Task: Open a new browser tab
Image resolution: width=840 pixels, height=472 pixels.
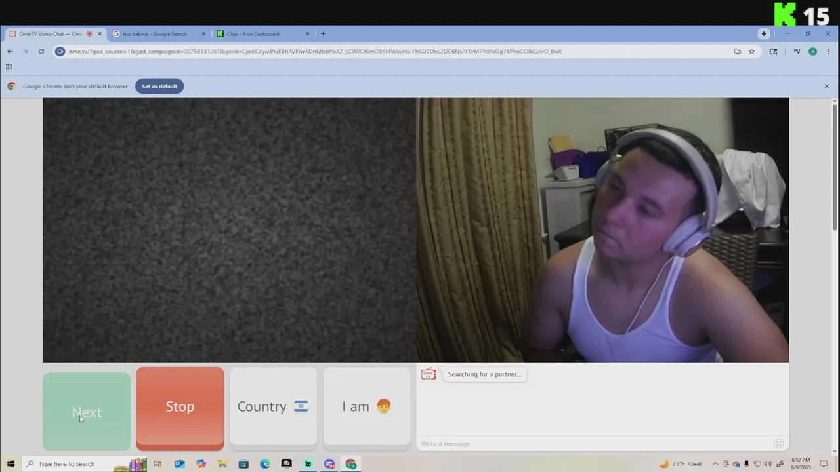Action: 323,34
